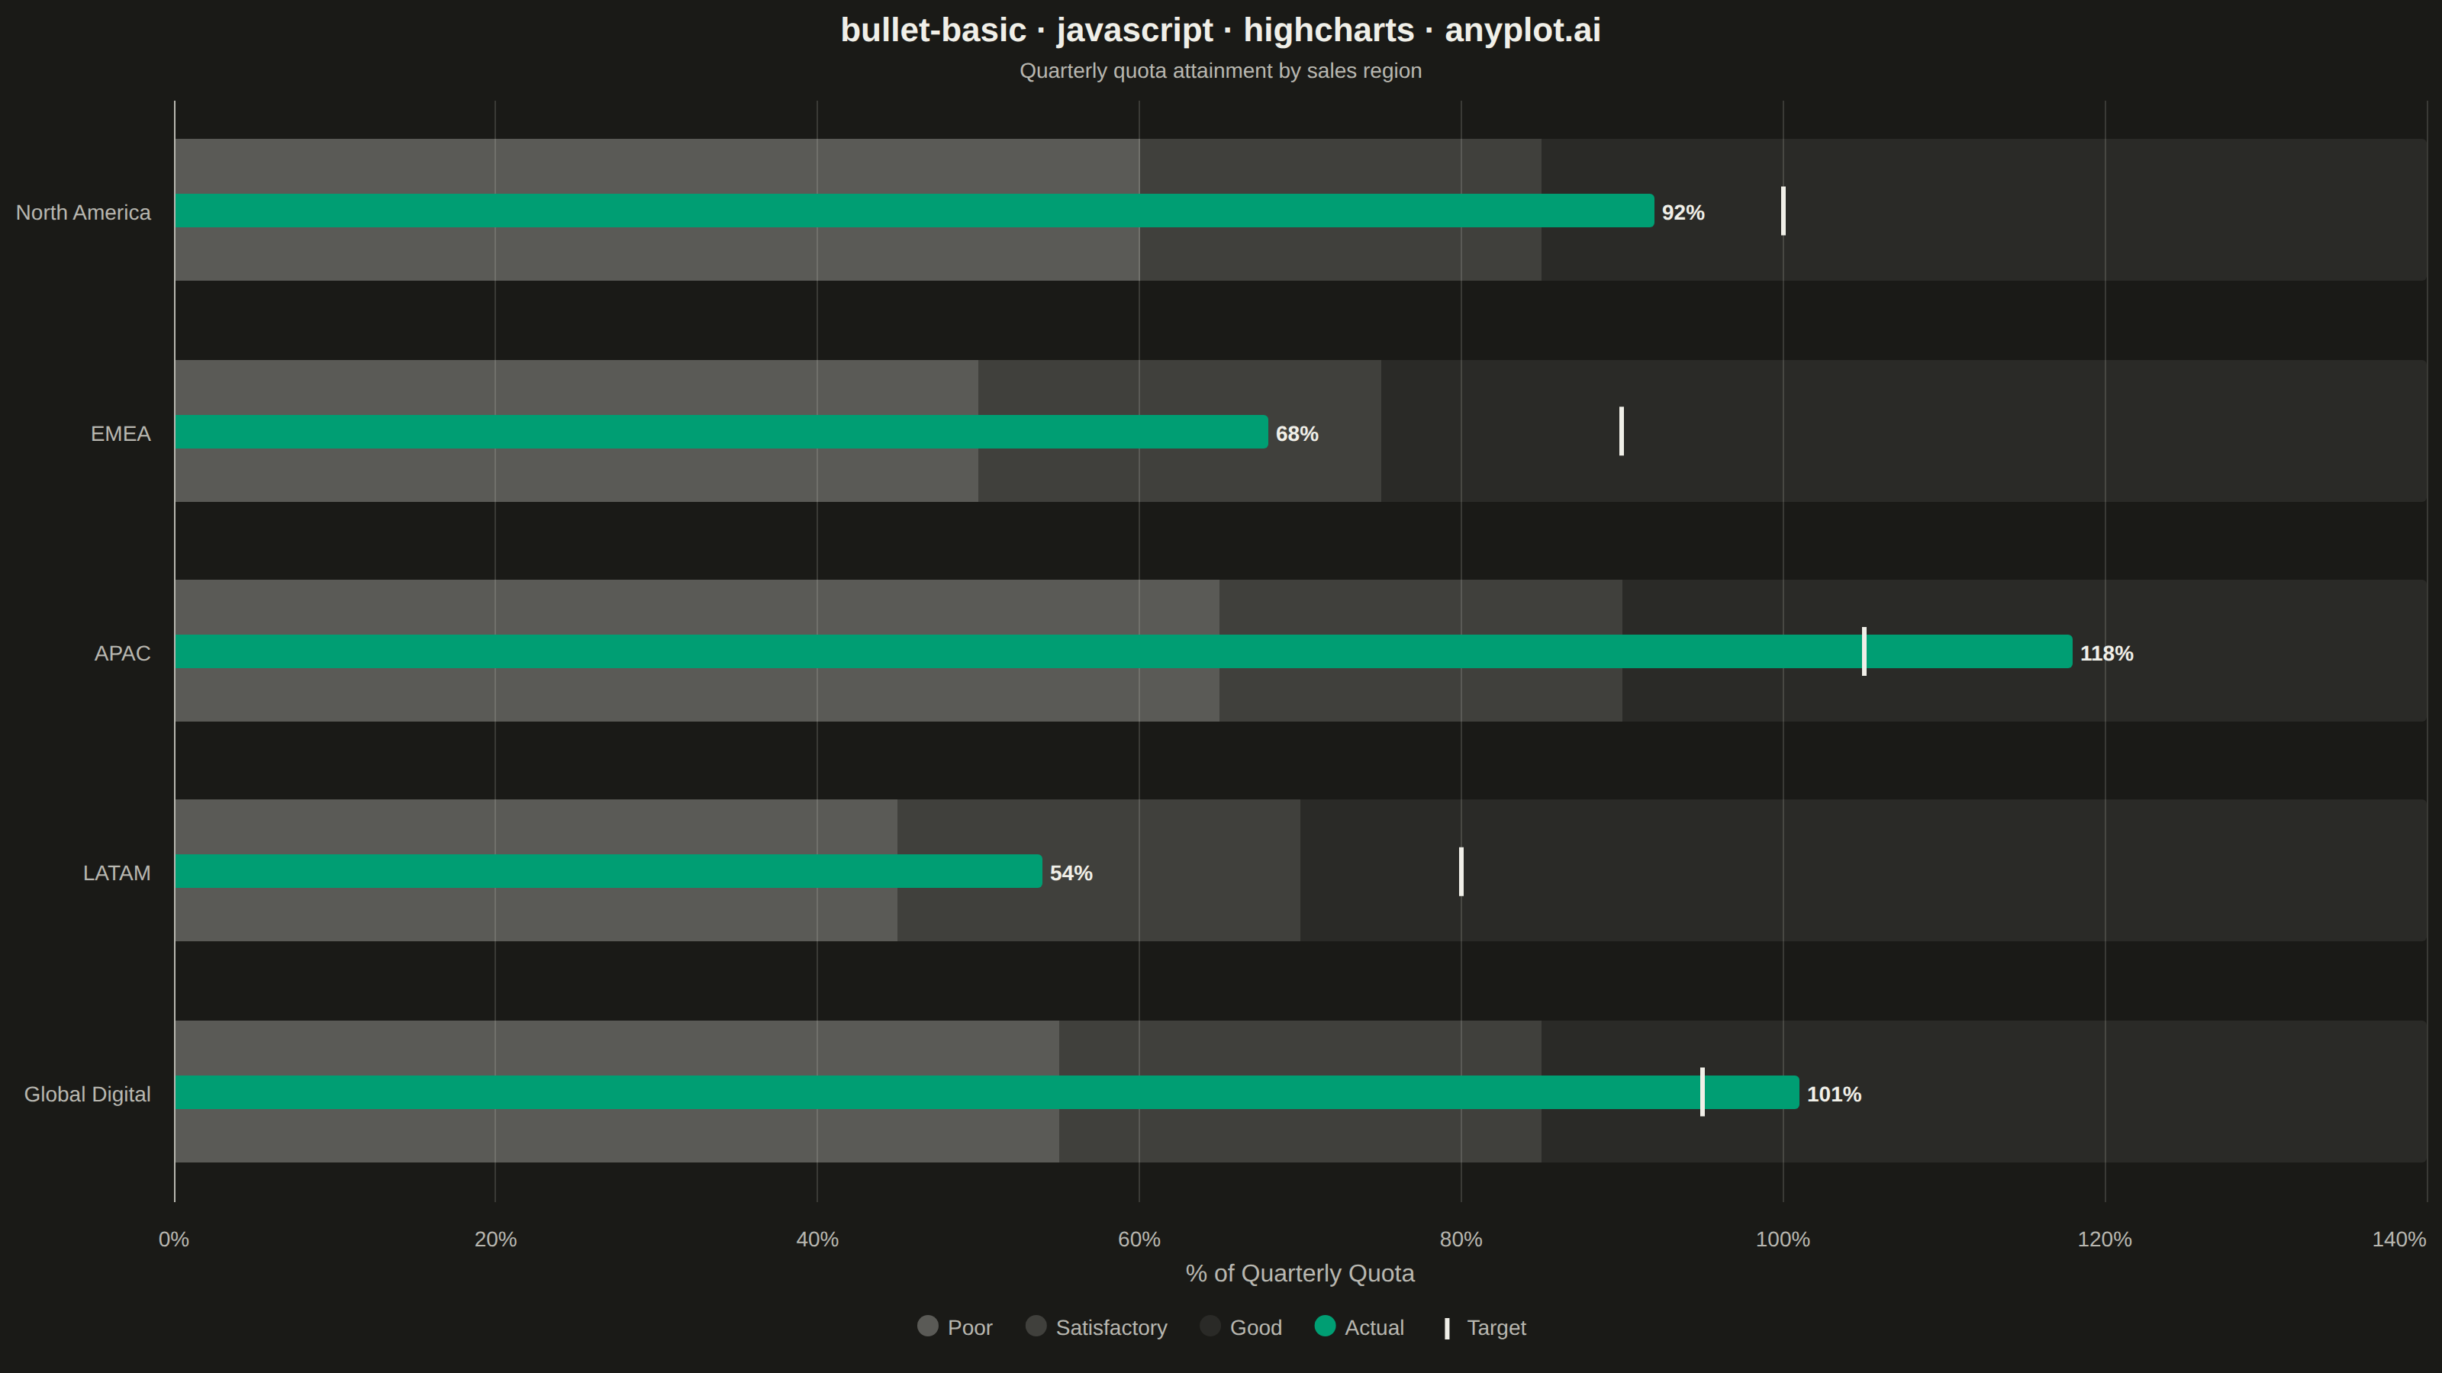Click the 40% axis tick label
The image size is (2442, 1373).
[x=817, y=1240]
